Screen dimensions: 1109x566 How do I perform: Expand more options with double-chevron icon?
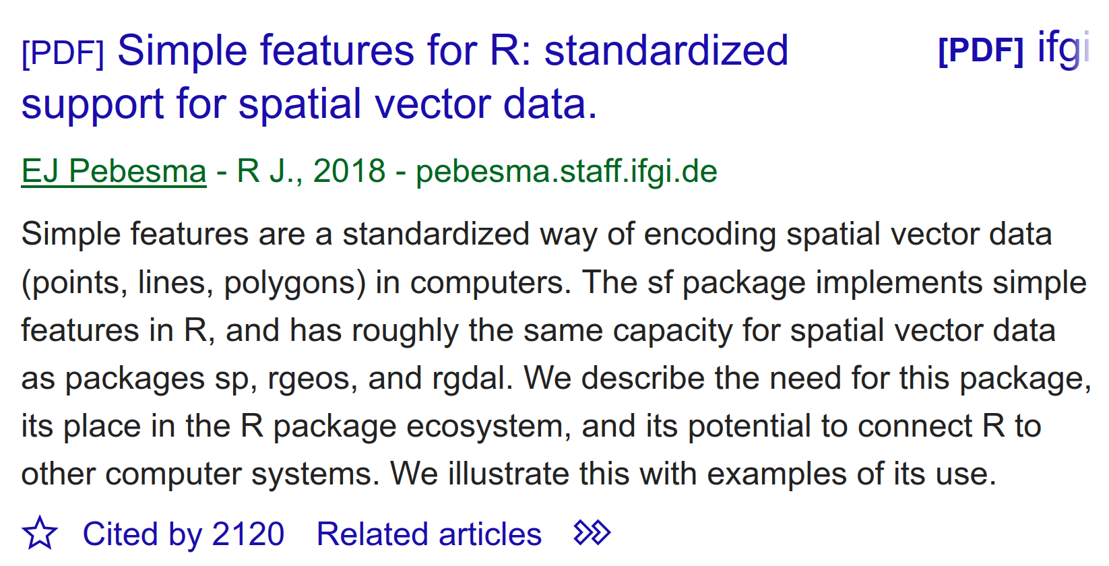[592, 533]
